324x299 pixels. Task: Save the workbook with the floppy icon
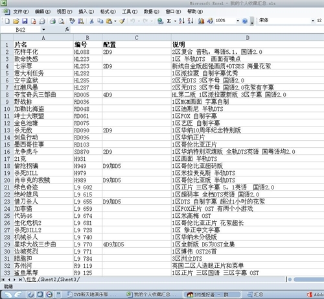25,21
